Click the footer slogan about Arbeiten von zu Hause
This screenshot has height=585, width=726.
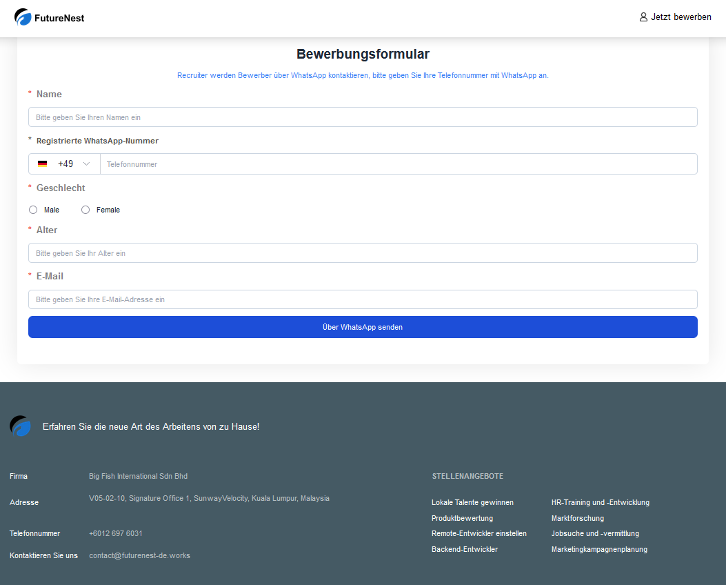click(151, 426)
